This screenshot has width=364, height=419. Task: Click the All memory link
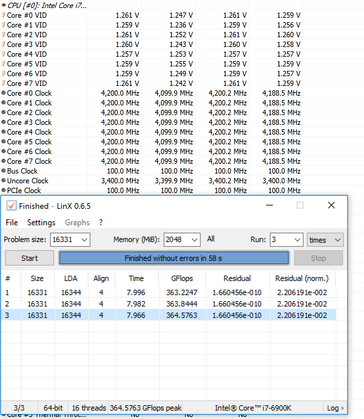coord(211,239)
